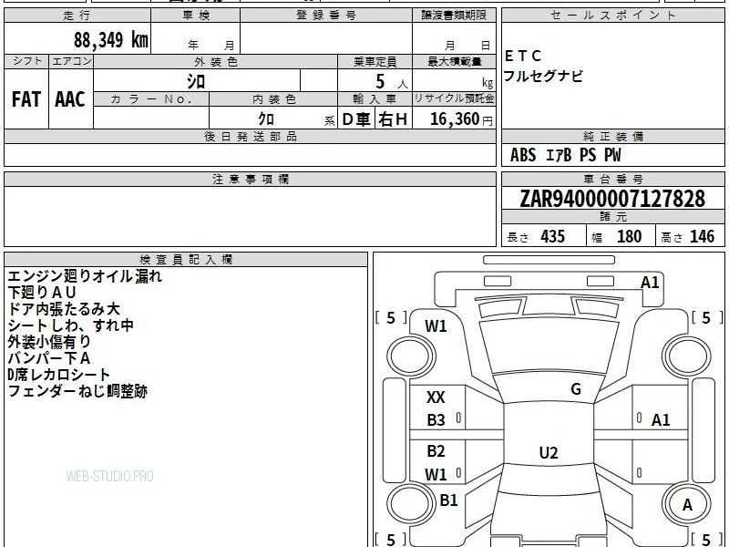Click the 検査員記入欄 section header
The height and width of the screenshot is (547, 729).
tap(186, 259)
